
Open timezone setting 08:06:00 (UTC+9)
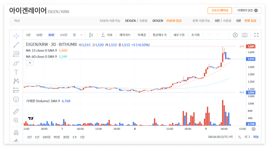pyautogui.click(x=220, y=137)
